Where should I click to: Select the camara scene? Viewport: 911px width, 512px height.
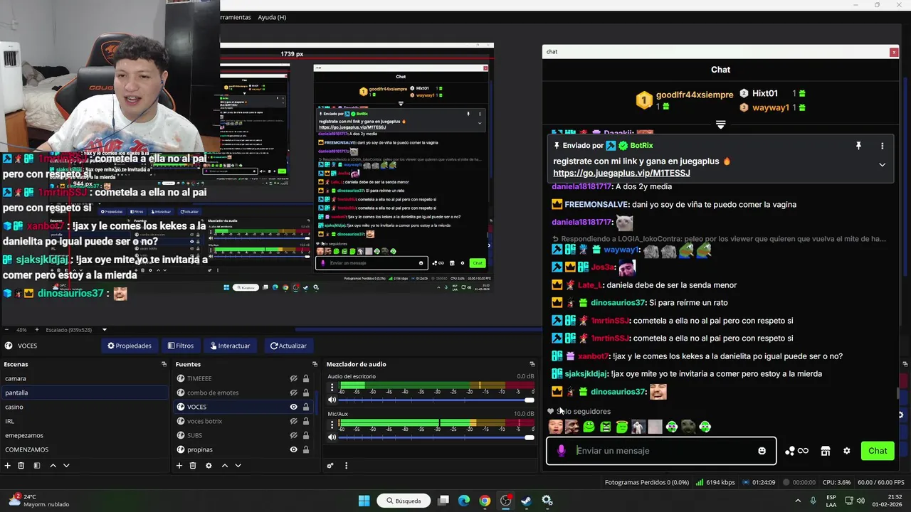(84, 378)
